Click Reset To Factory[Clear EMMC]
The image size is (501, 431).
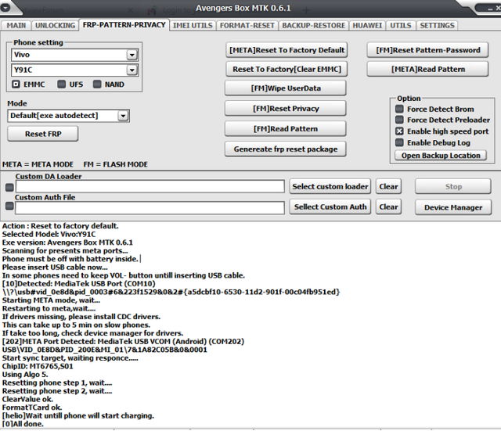click(x=287, y=70)
